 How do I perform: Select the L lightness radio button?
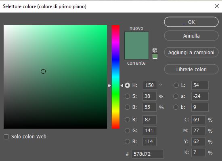tap(176, 85)
